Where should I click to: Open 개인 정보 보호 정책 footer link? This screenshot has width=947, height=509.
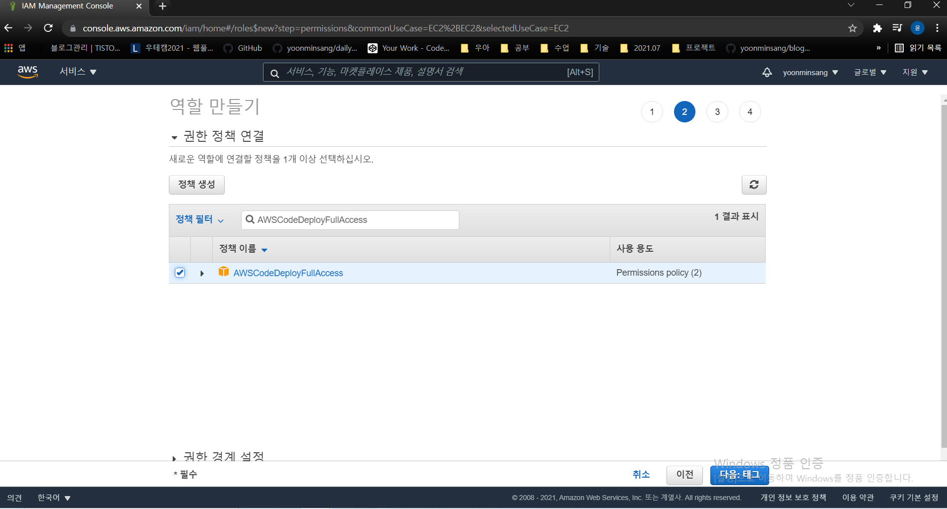pyautogui.click(x=793, y=498)
